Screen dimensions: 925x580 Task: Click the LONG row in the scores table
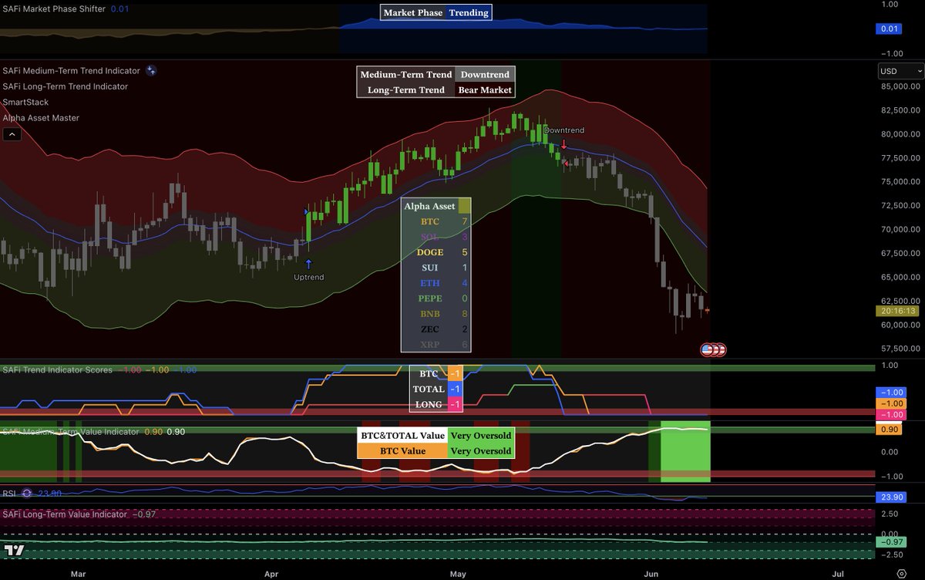(436, 405)
